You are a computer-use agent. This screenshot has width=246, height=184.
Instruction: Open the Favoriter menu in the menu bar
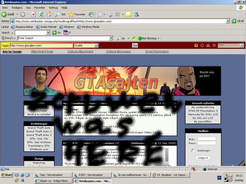coord(39,7)
